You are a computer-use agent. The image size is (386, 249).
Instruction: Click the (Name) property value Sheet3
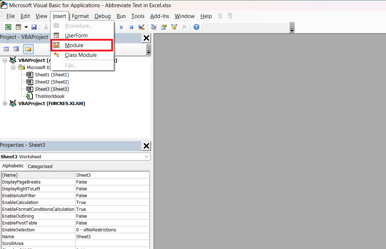coord(112,175)
